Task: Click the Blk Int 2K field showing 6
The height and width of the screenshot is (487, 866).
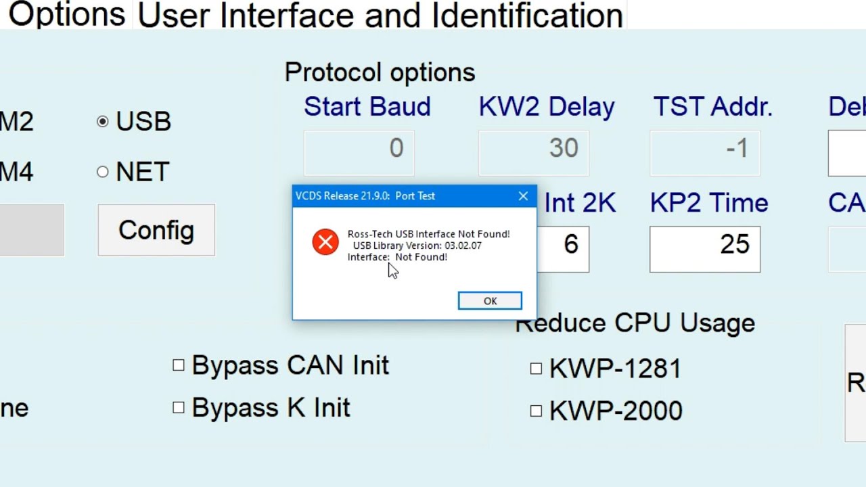Action: coord(563,249)
